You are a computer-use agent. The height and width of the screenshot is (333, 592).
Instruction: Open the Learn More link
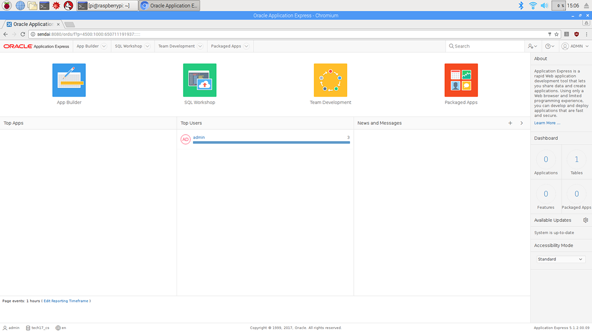547,123
